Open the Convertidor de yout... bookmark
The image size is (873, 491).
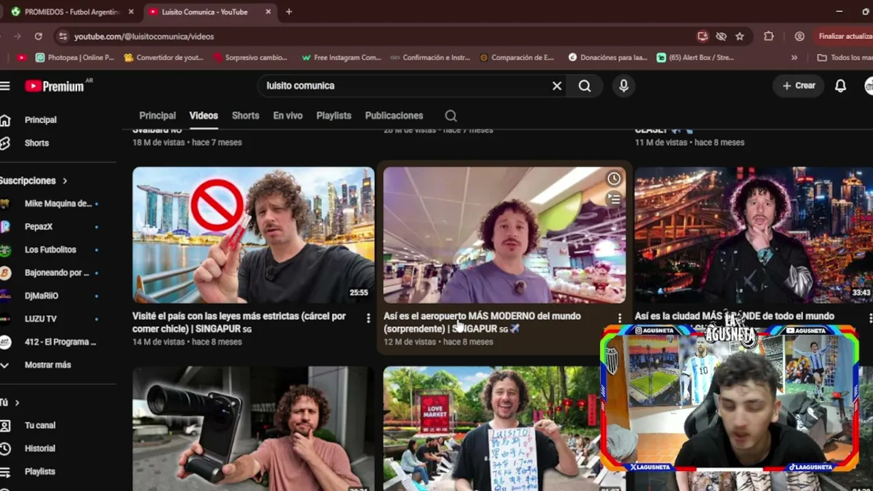164,58
